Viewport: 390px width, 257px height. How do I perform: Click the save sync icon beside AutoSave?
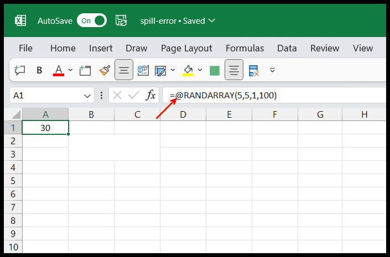point(121,20)
